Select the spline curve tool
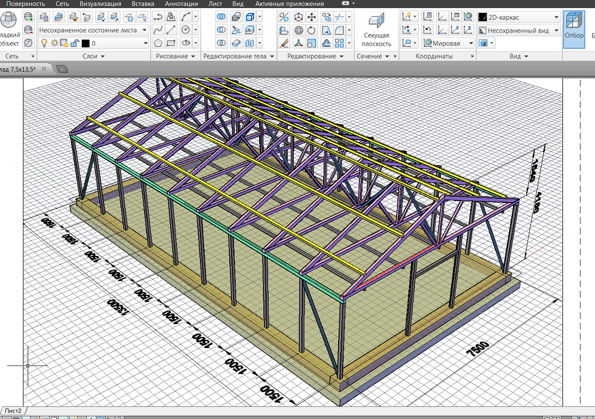 coord(158,30)
